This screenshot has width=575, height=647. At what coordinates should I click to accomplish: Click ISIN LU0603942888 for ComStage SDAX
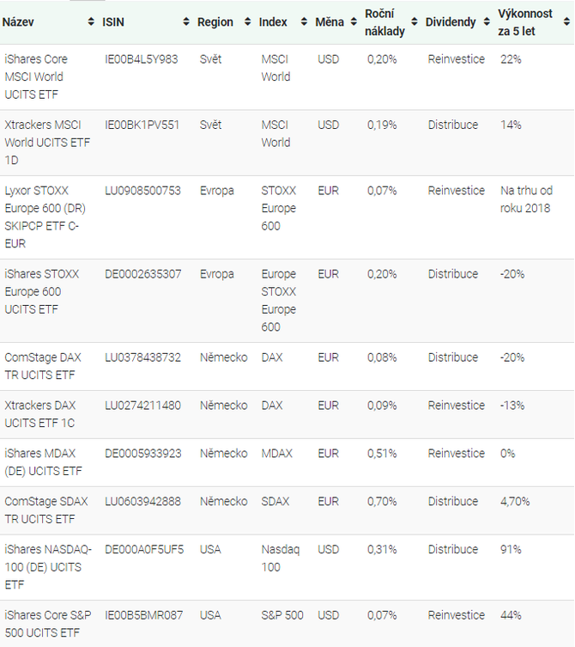[142, 501]
